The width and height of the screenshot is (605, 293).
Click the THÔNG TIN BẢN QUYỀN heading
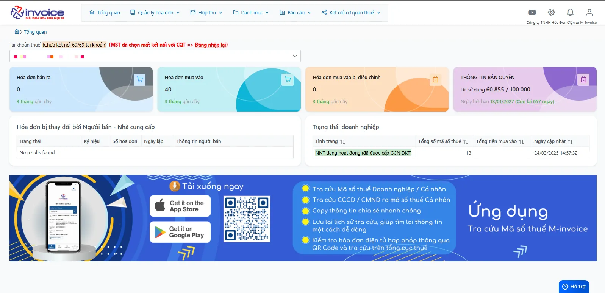click(x=488, y=77)
